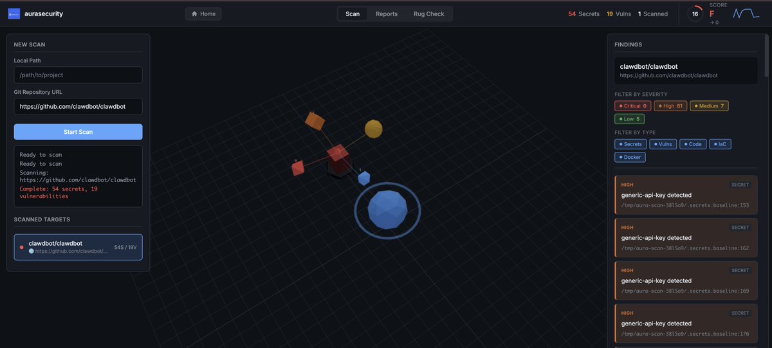Screen dimensions: 772x348
Task: Toggle the Medium severity filter
Action: pos(710,106)
